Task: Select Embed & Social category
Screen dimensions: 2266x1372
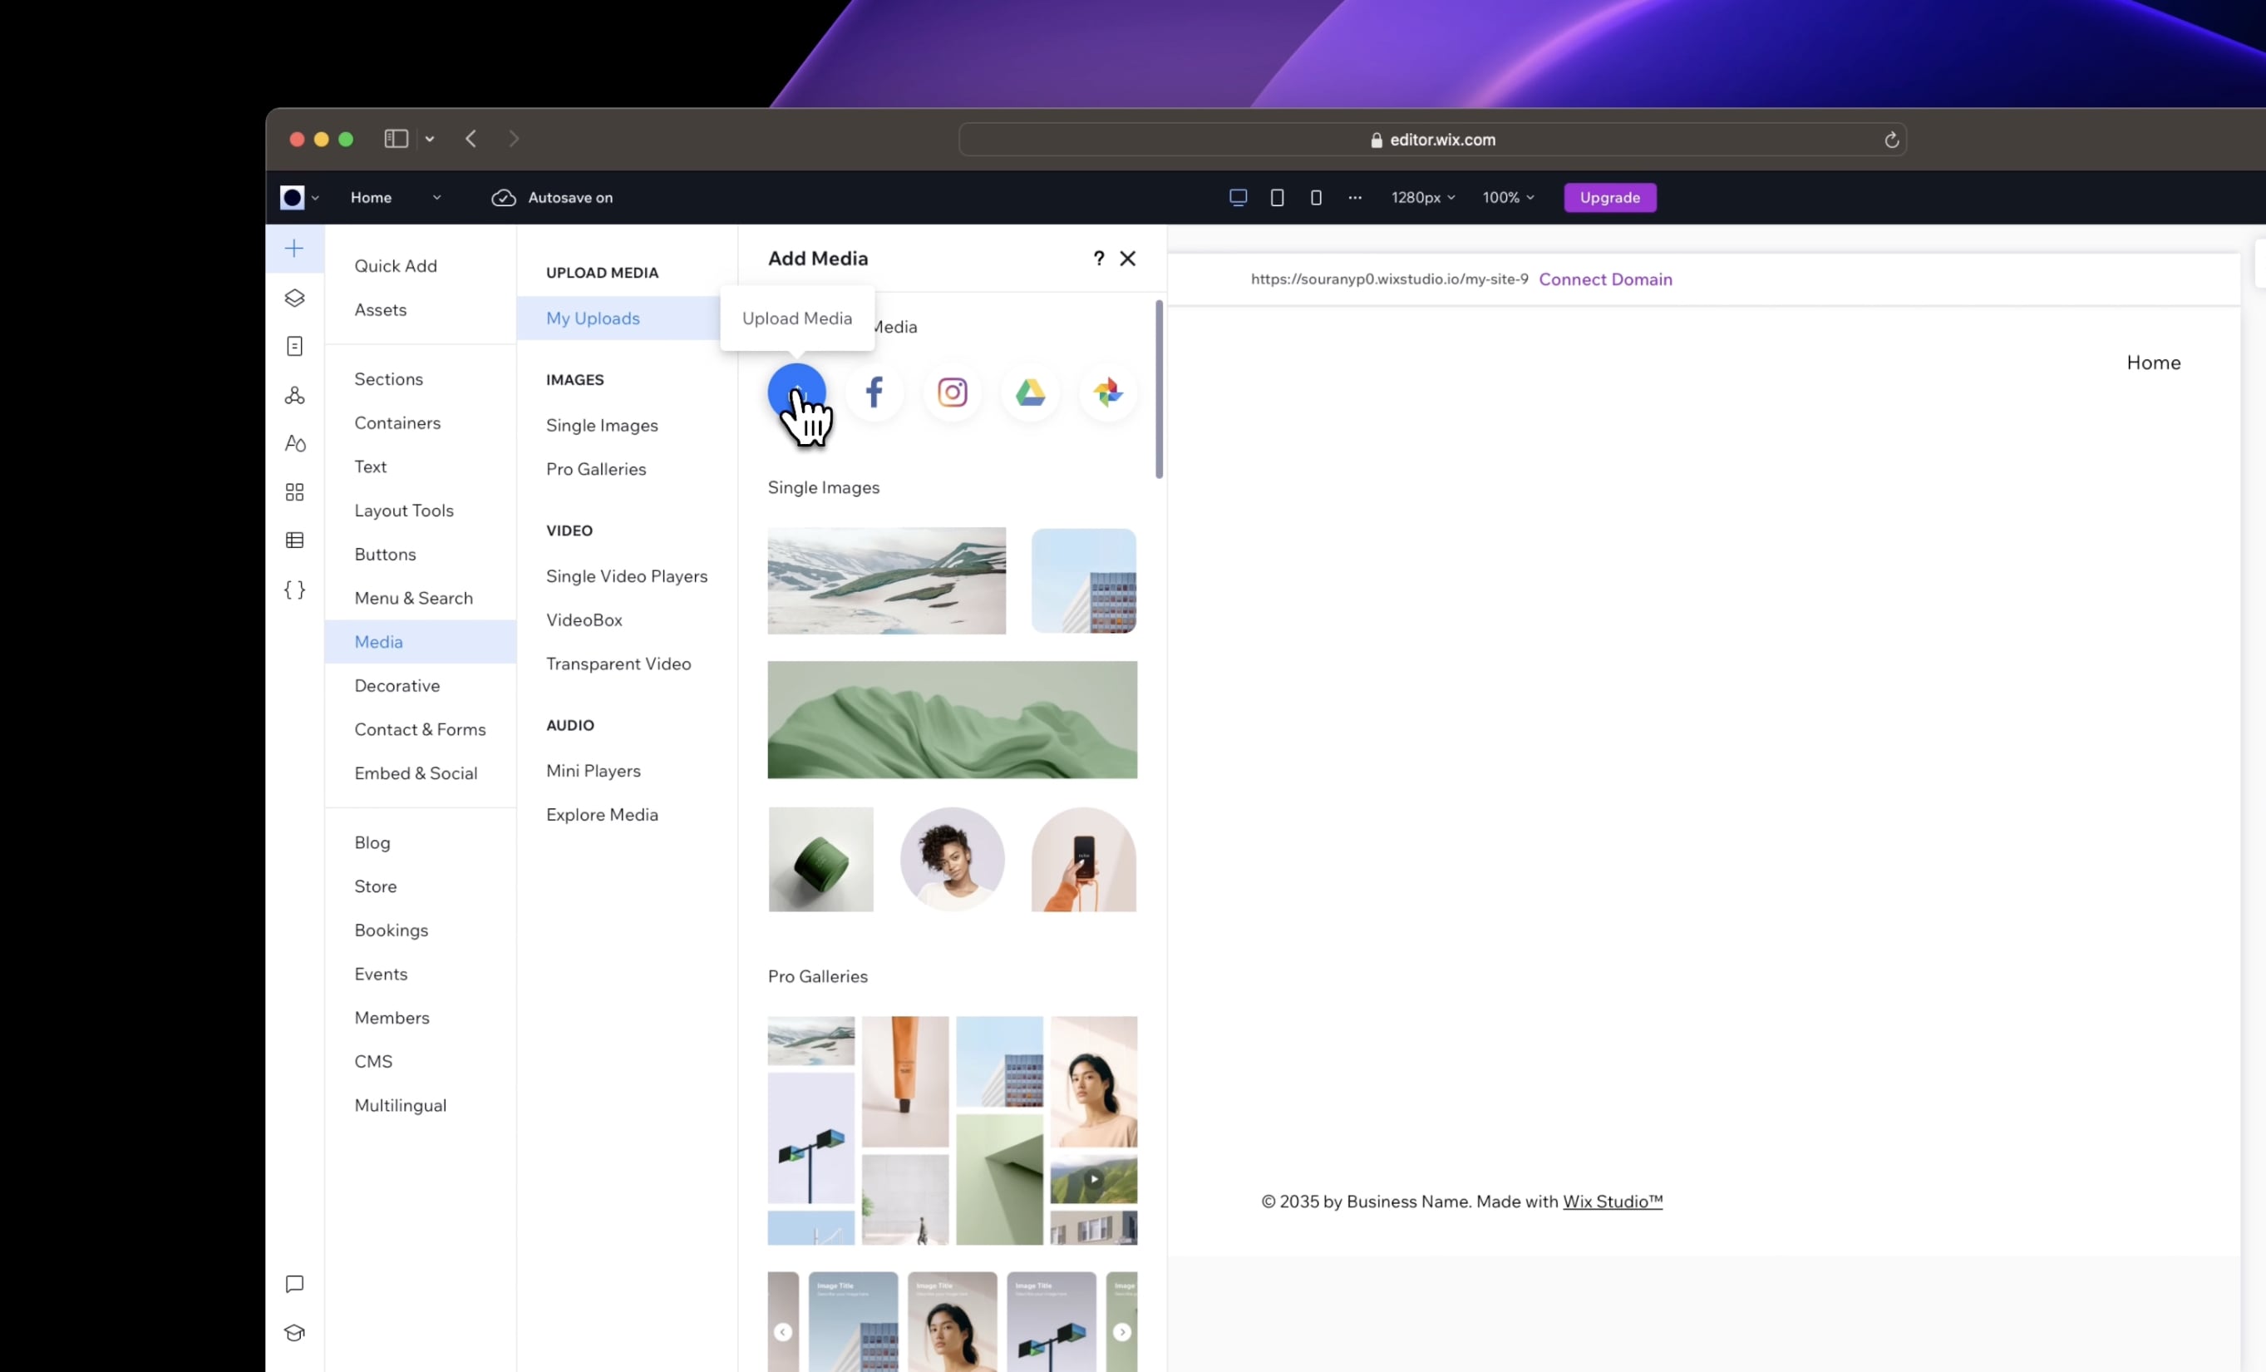Action: coord(416,773)
